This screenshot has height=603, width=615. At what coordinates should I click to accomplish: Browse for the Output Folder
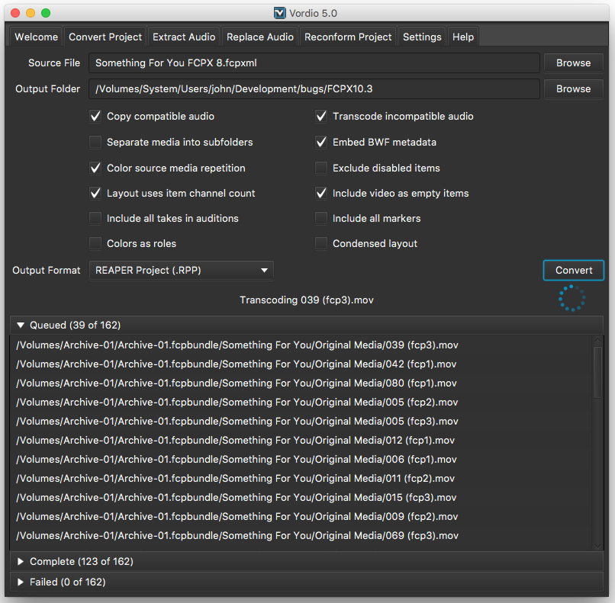coord(574,89)
